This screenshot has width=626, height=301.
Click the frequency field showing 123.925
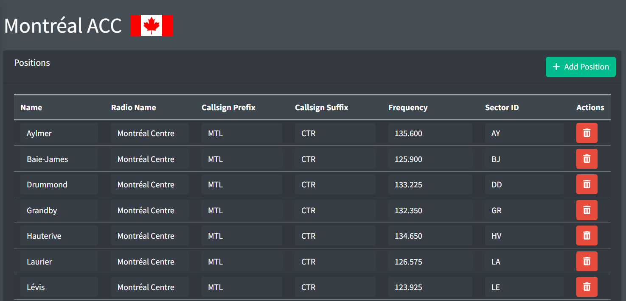430,287
